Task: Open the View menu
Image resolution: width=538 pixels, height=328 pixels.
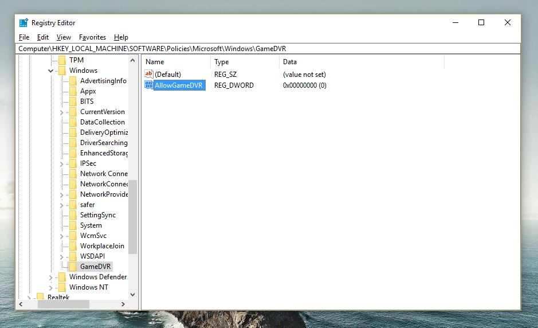Action: (x=64, y=37)
